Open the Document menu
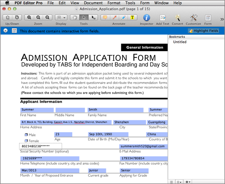This screenshot has height=184, width=225. coord(93,3)
